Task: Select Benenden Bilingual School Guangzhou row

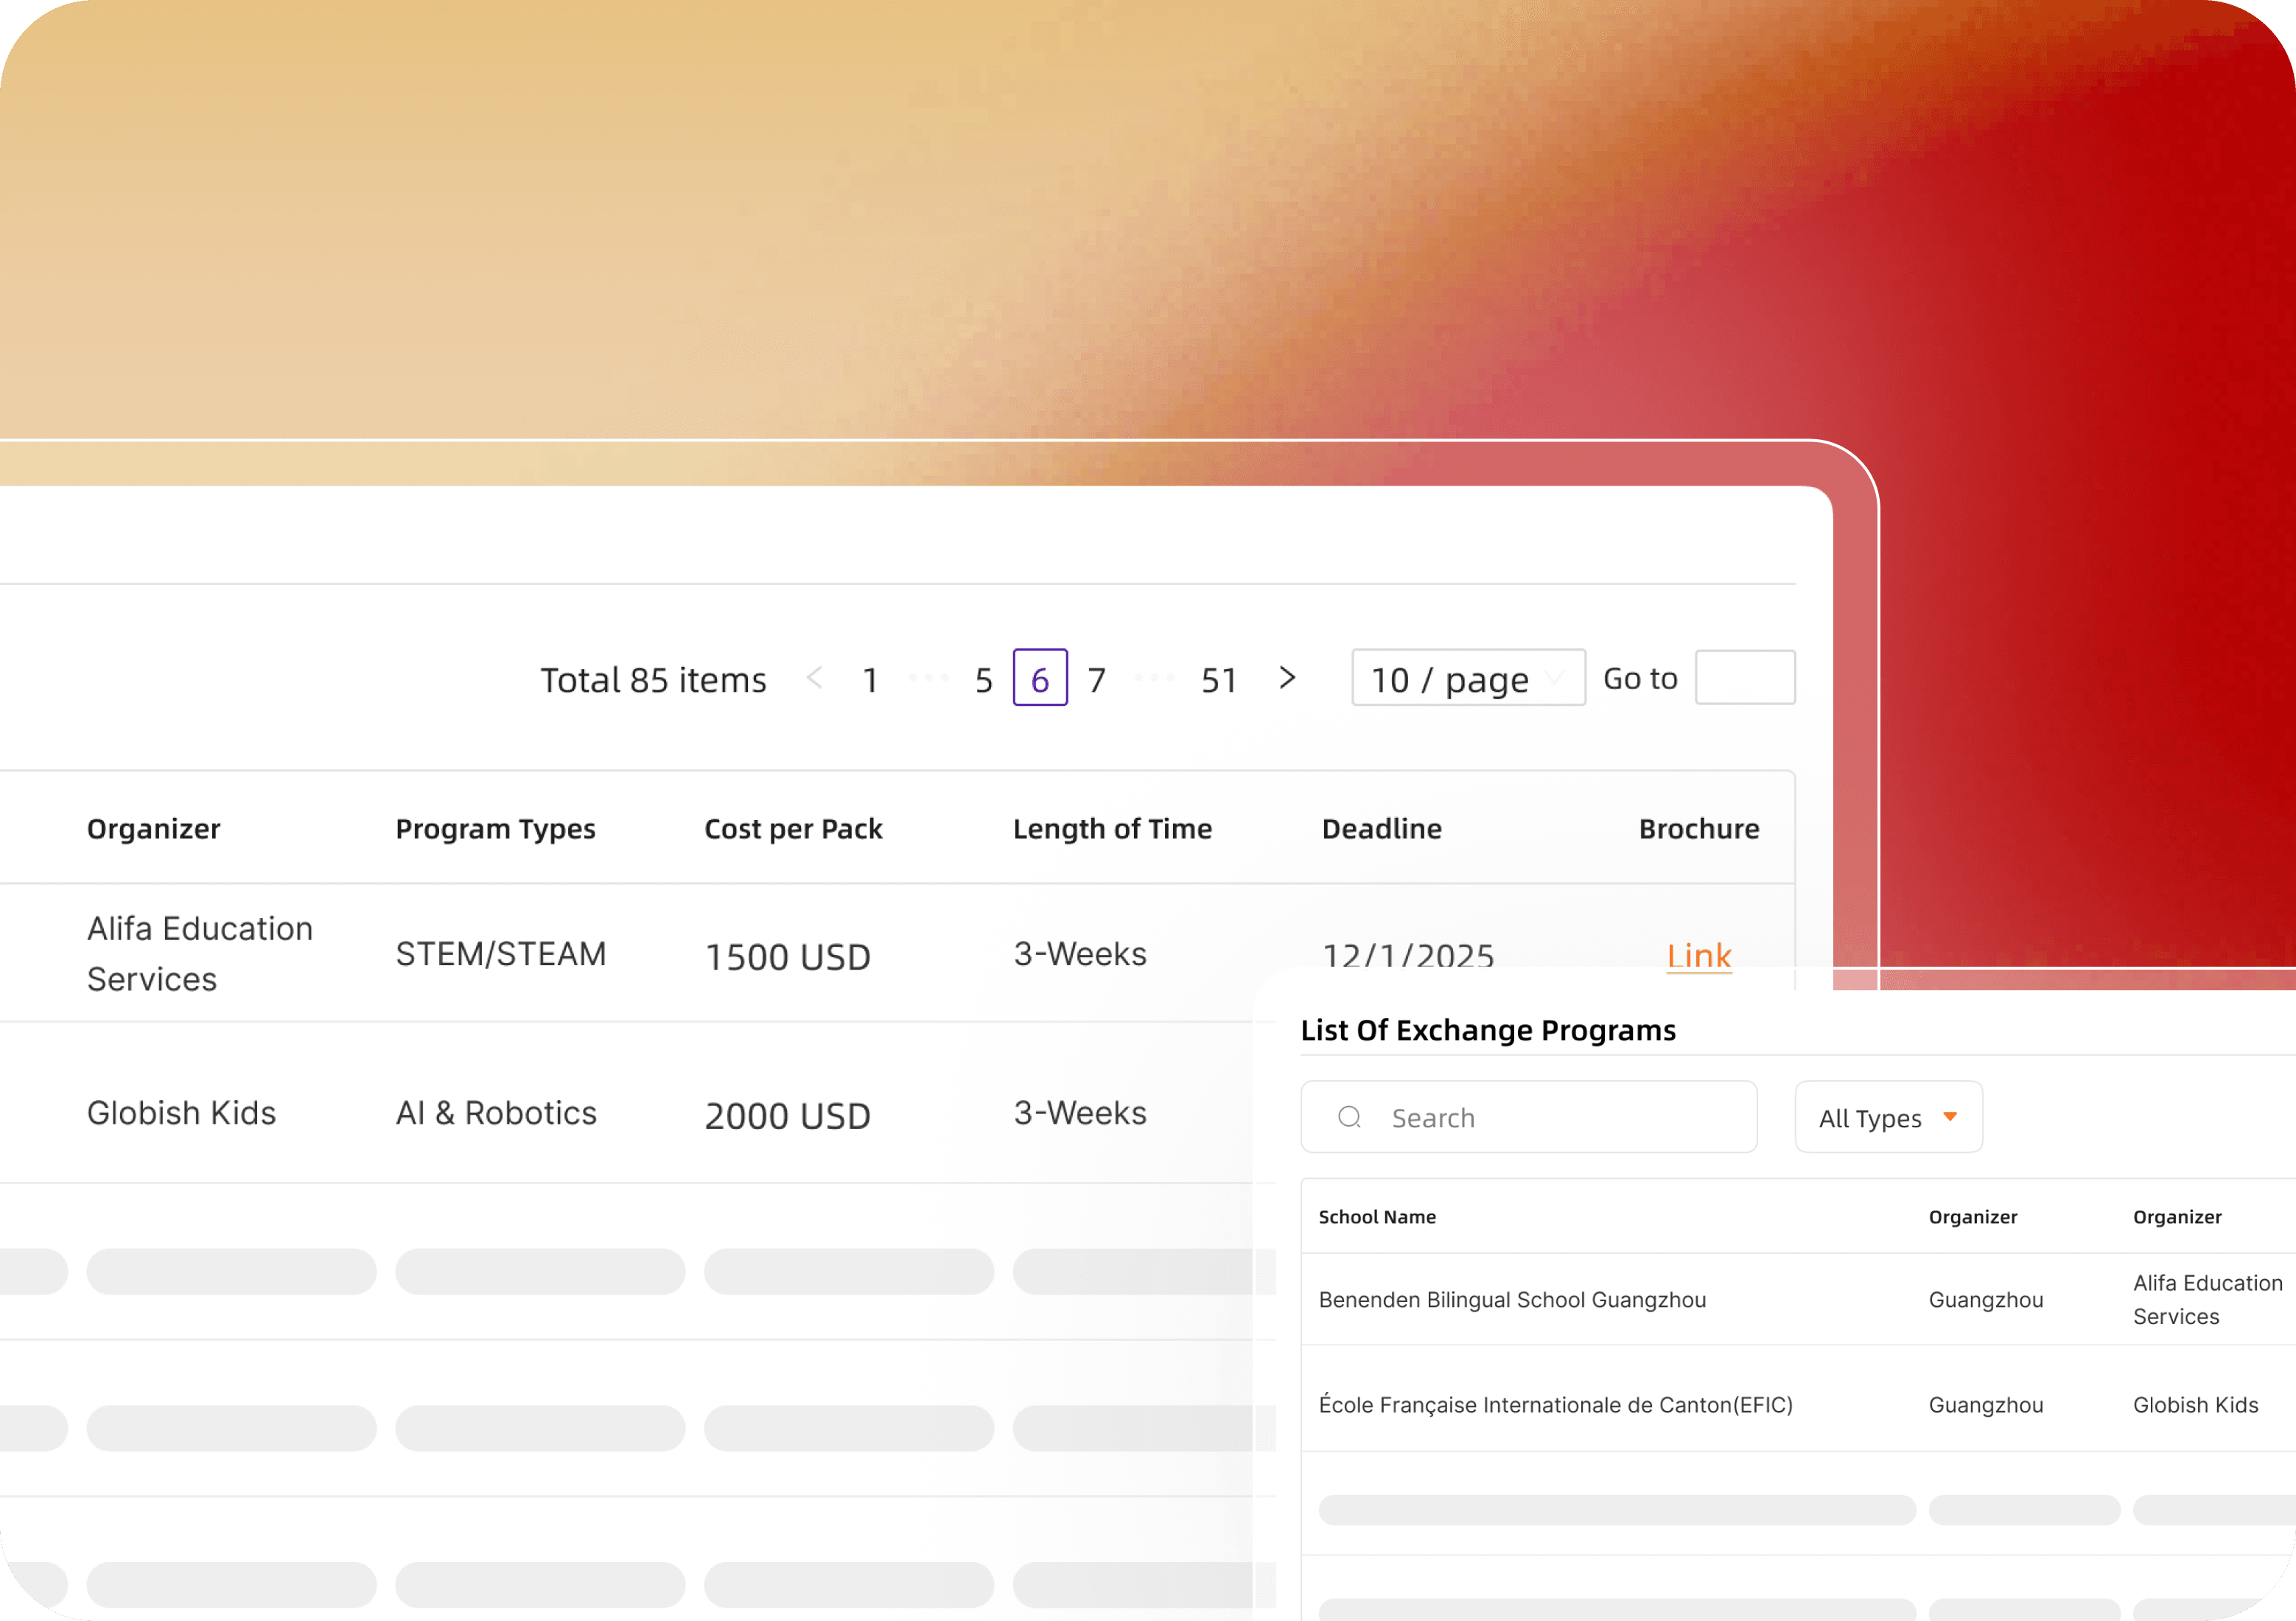Action: 1798,1299
